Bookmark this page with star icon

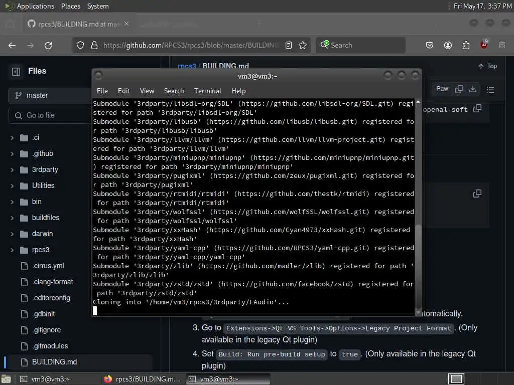303,45
